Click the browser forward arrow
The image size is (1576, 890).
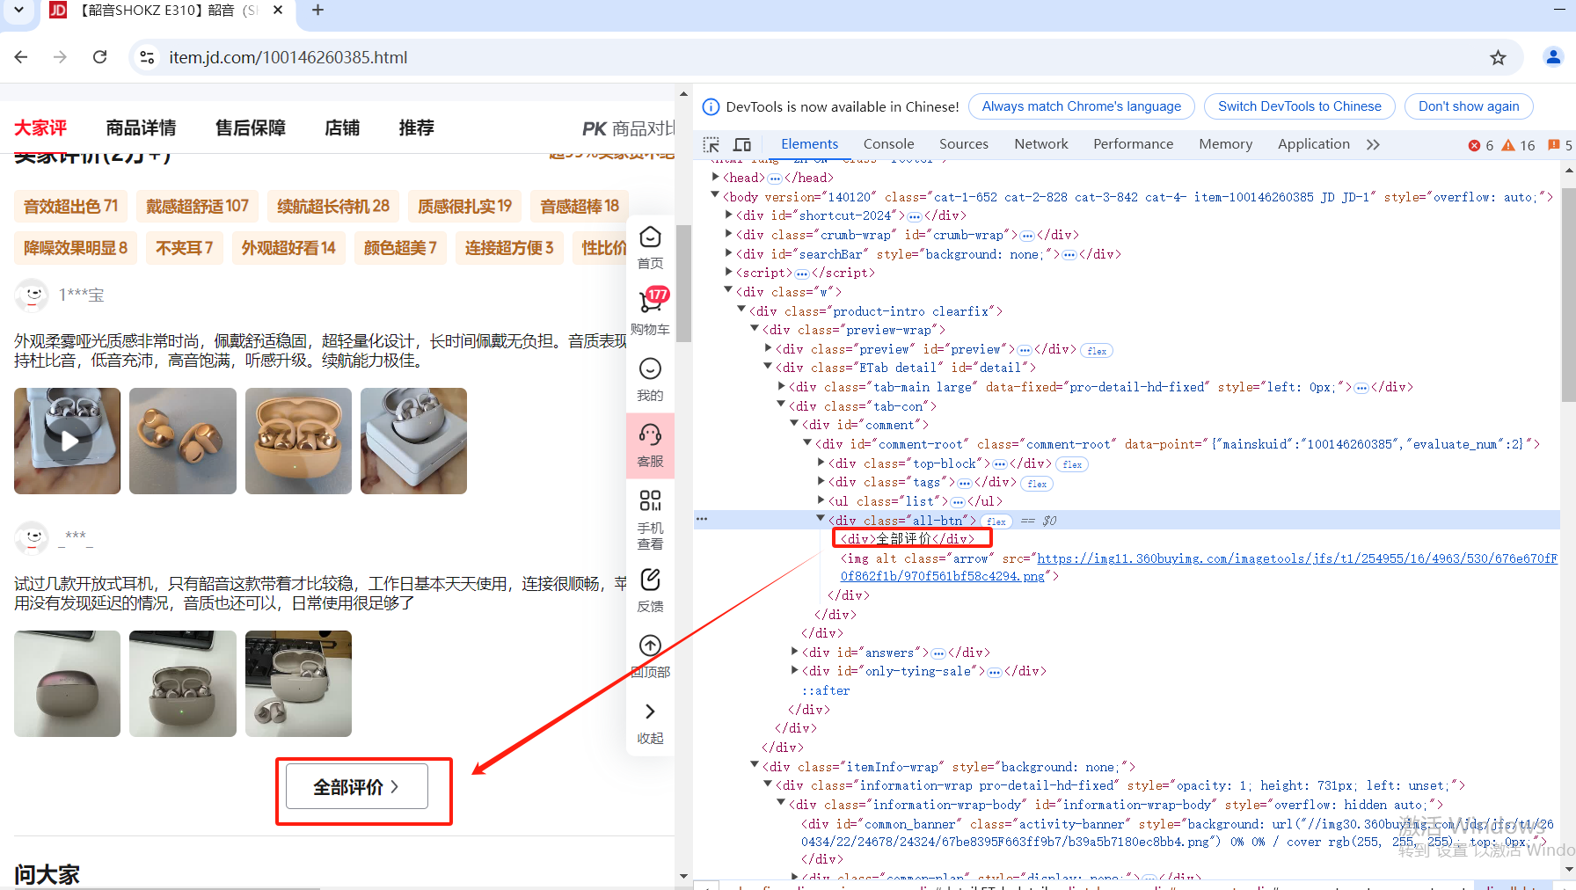point(60,57)
